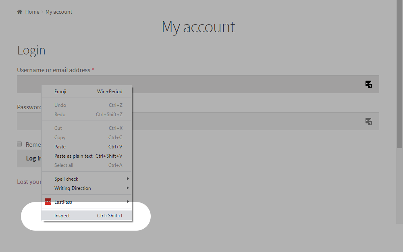This screenshot has width=403, height=252.
Task: Follow the Home breadcrumb link
Action: (32, 12)
